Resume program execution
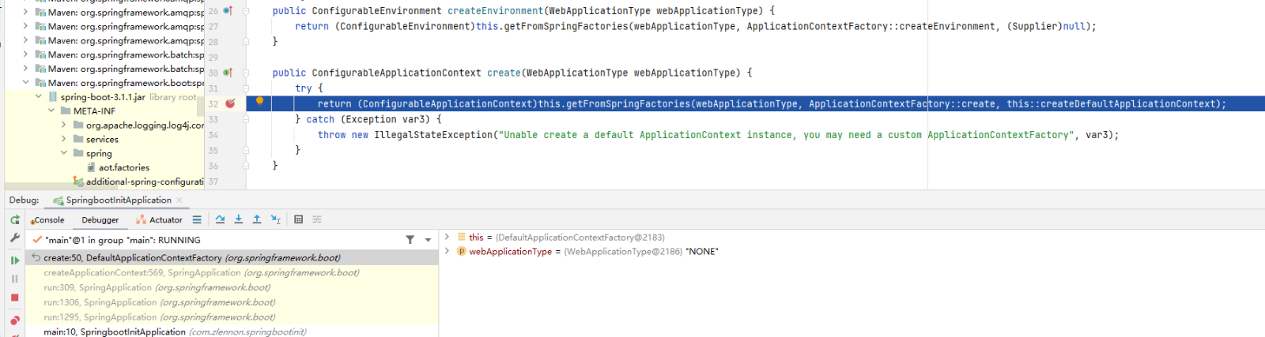This screenshot has width=1265, height=337. point(14,260)
